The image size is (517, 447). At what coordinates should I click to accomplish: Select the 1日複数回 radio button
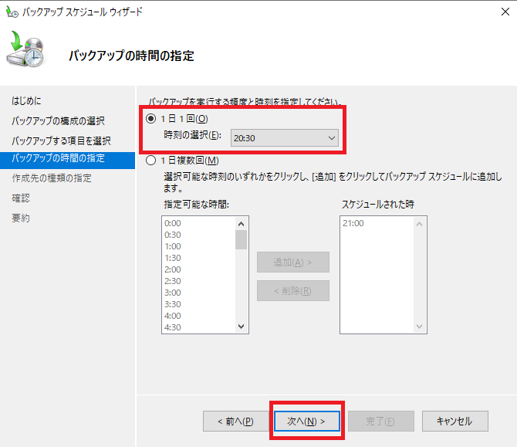pyautogui.click(x=151, y=161)
